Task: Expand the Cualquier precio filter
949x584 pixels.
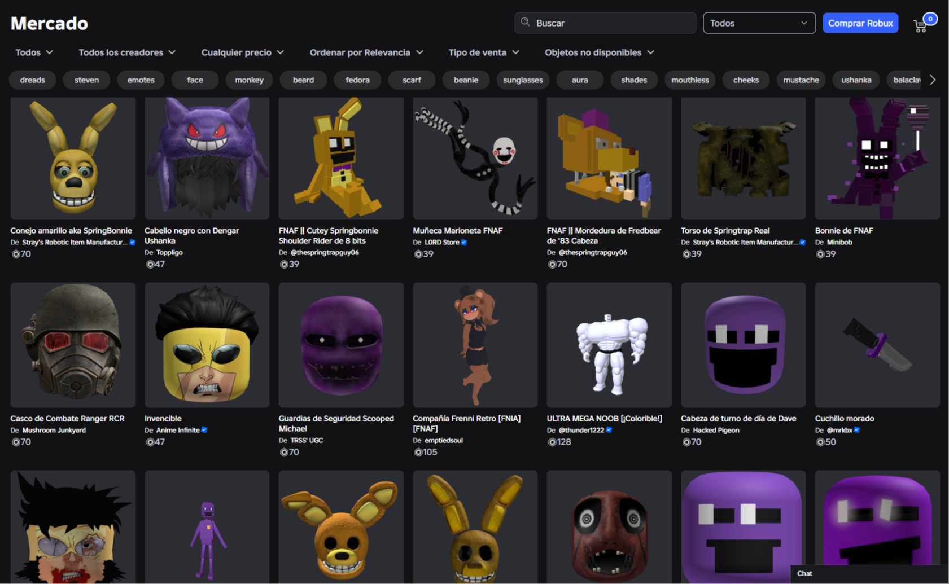Action: tap(242, 52)
